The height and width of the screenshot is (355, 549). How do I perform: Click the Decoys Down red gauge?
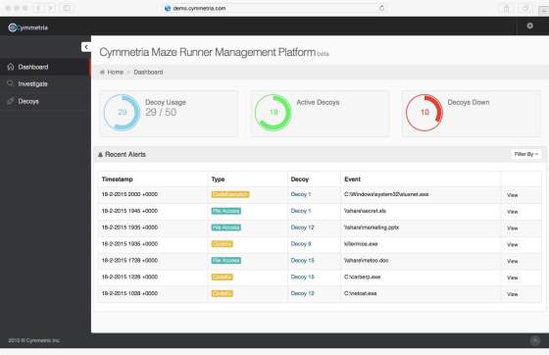[x=424, y=113]
